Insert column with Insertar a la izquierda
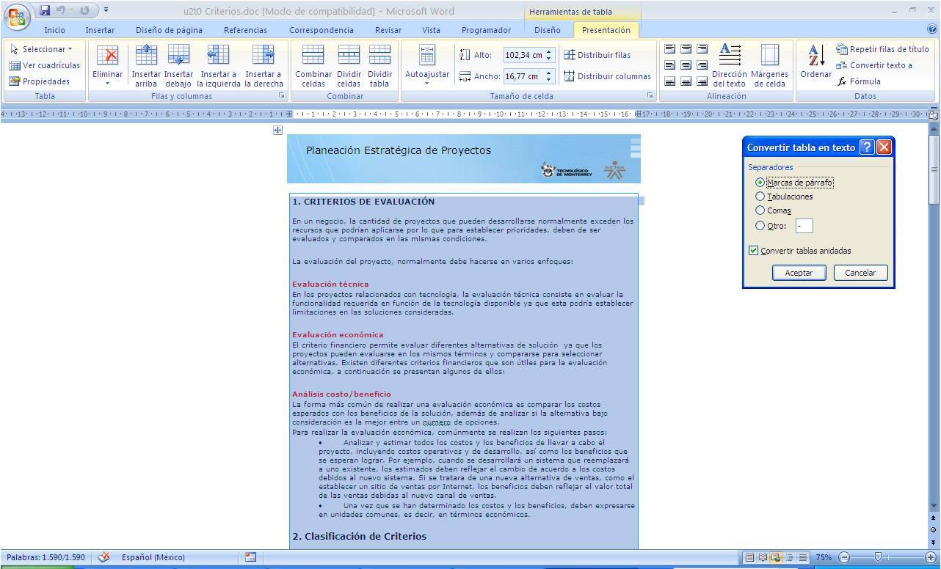941x569 pixels. [x=218, y=56]
